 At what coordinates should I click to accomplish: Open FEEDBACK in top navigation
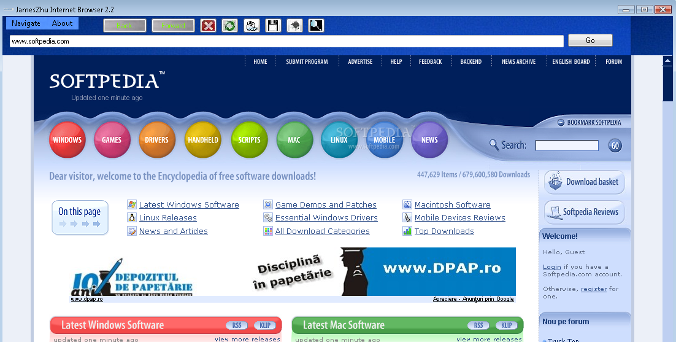430,61
